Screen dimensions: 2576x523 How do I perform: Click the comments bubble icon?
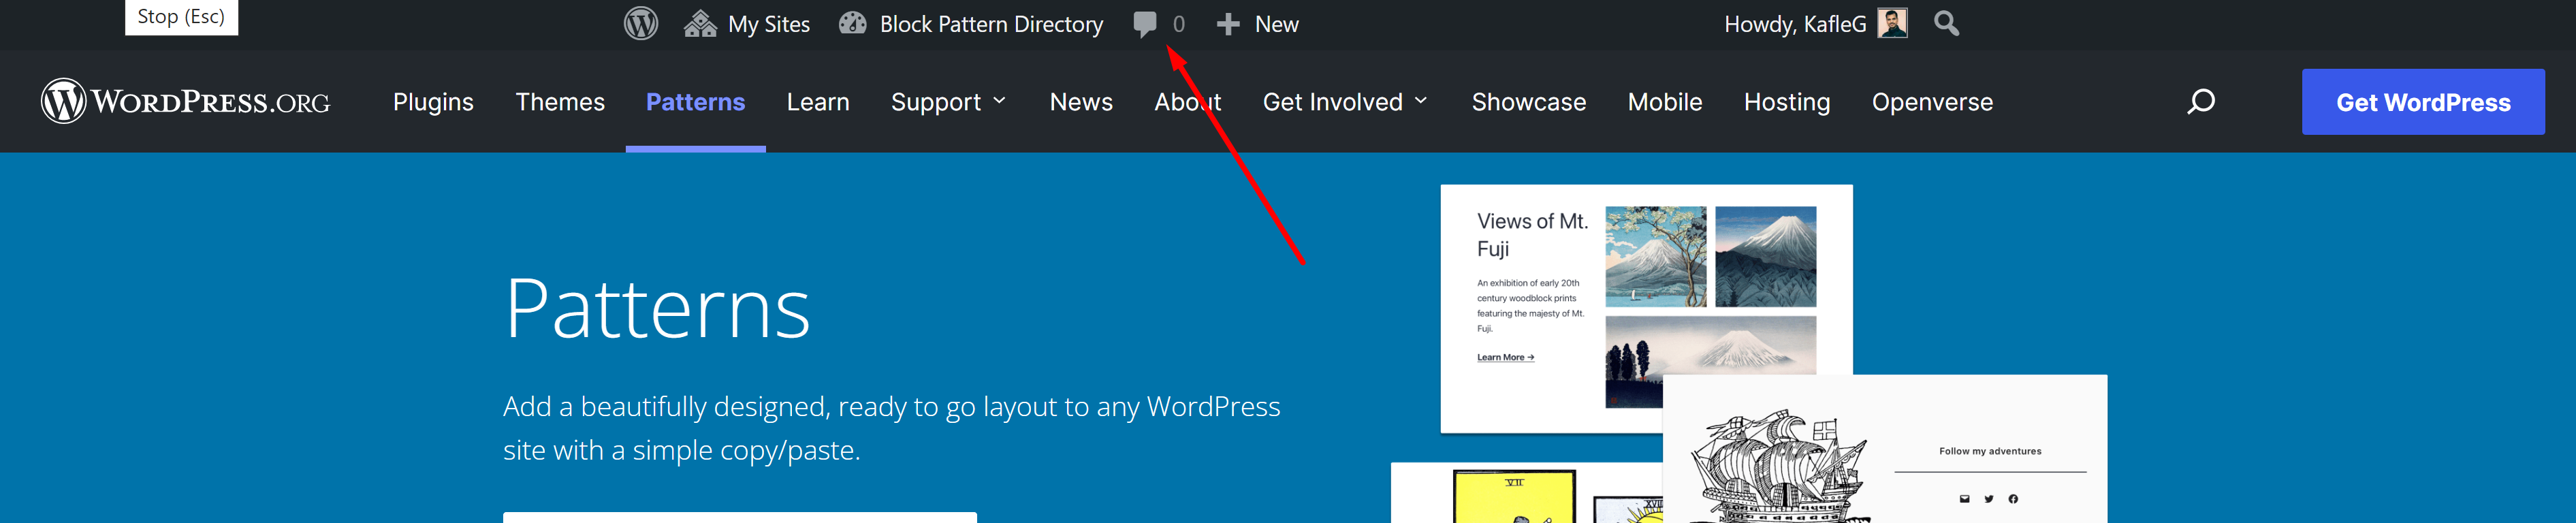pyautogui.click(x=1145, y=24)
